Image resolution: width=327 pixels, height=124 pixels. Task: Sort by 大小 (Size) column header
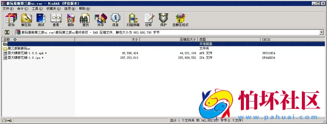tap(107, 40)
